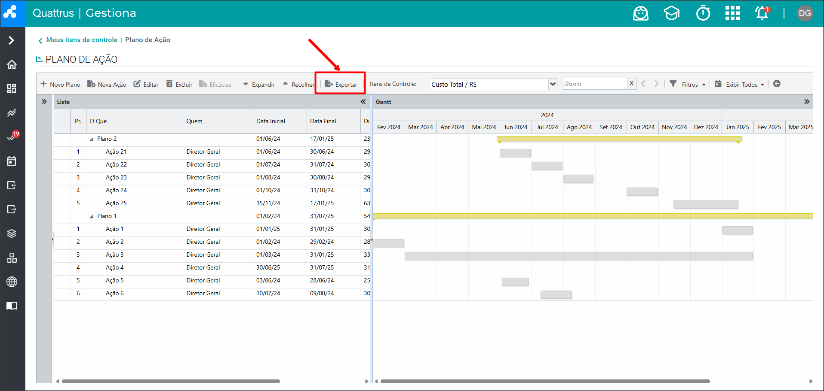Viewport: 824px width, 391px height.
Task: Click the calendar icon in sidebar
Action: pyautogui.click(x=12, y=161)
